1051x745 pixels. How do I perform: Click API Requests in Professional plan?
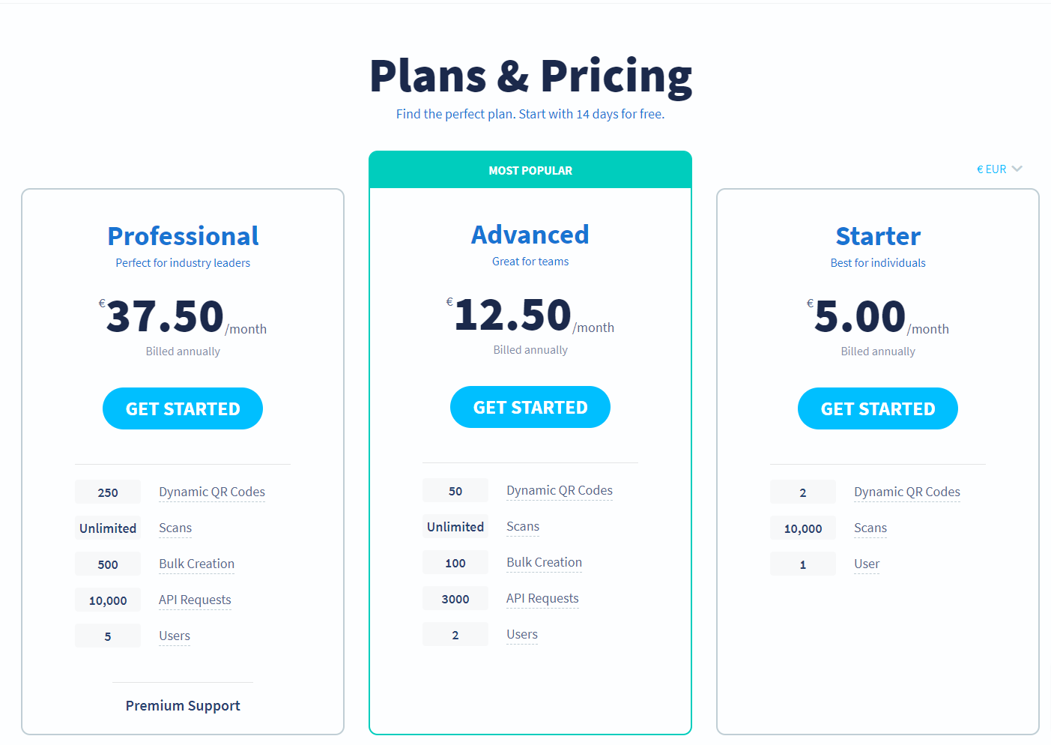[195, 600]
